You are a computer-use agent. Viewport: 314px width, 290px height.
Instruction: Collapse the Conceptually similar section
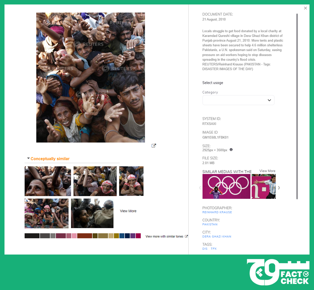pos(28,158)
